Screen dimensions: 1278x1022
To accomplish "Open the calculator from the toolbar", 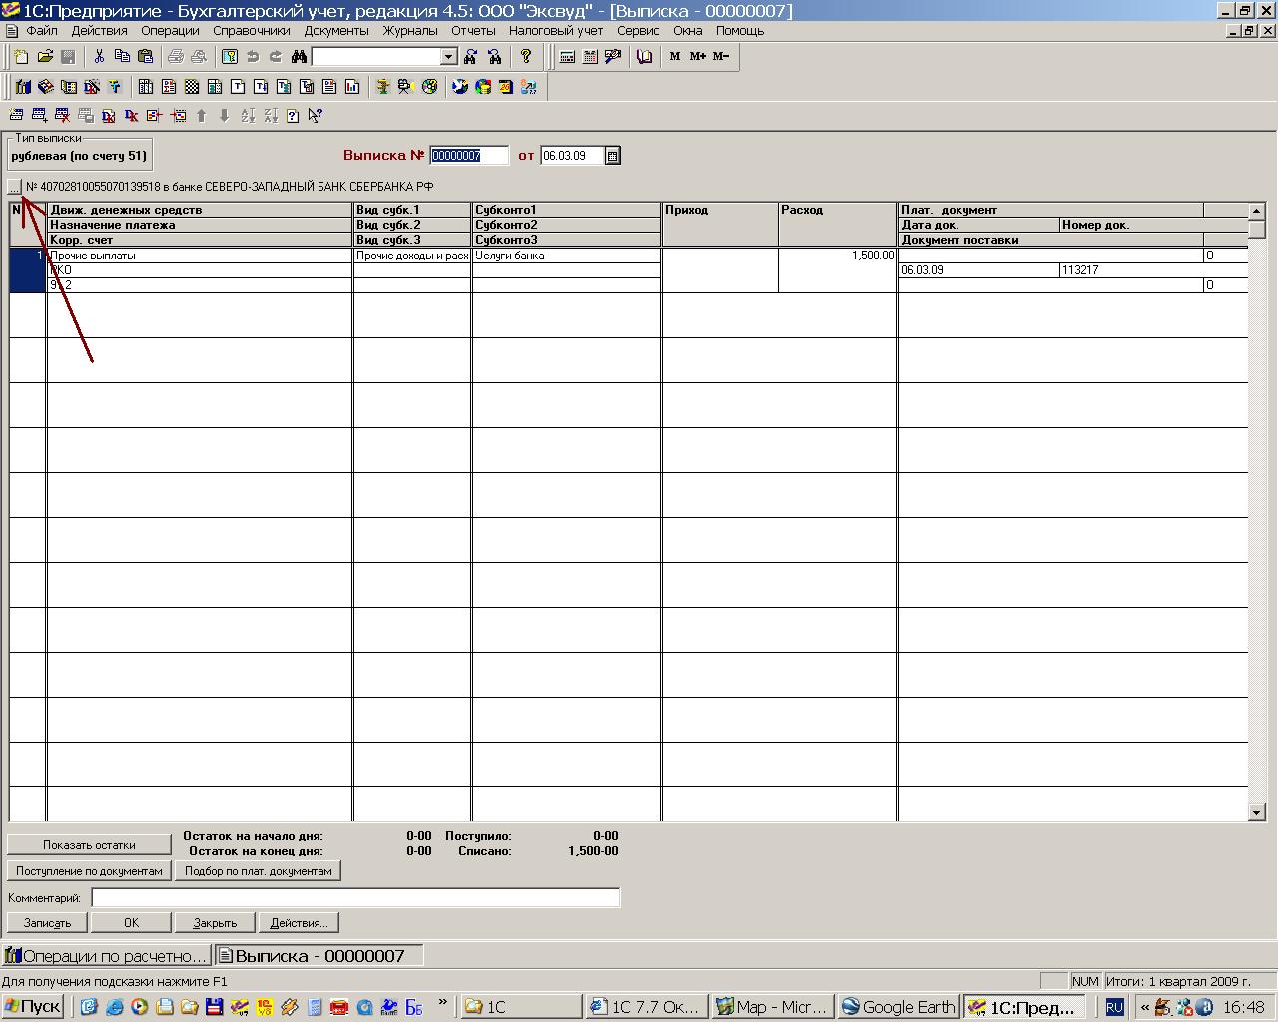I will click(567, 57).
